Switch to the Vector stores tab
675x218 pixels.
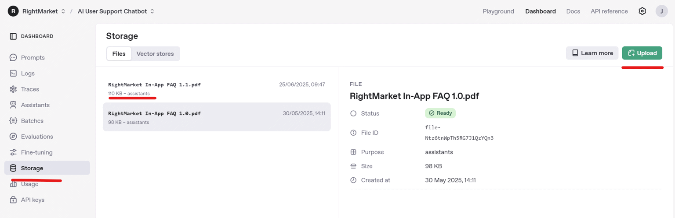point(155,54)
